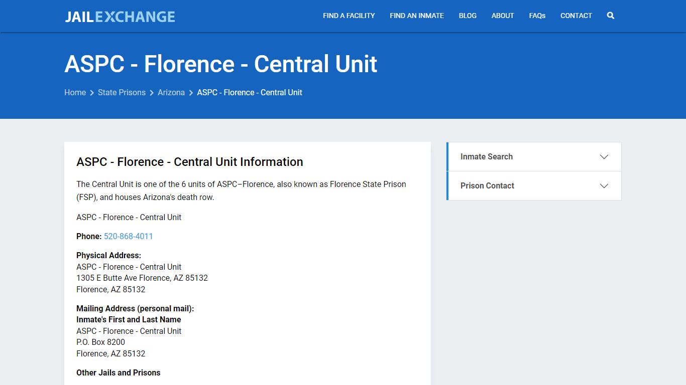Viewport: 686px width, 385px height.
Task: Click the page title ASPC - Florence - Central Unit
Action: tap(221, 64)
